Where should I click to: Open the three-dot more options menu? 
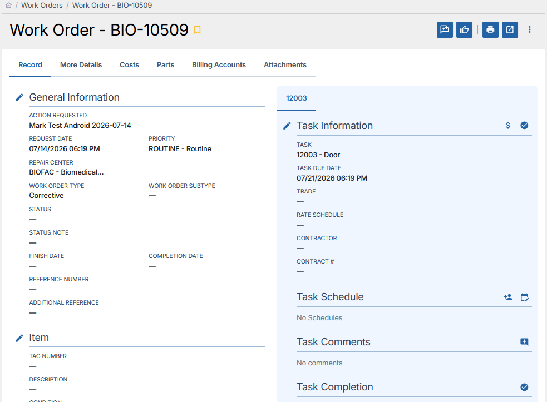(530, 29)
